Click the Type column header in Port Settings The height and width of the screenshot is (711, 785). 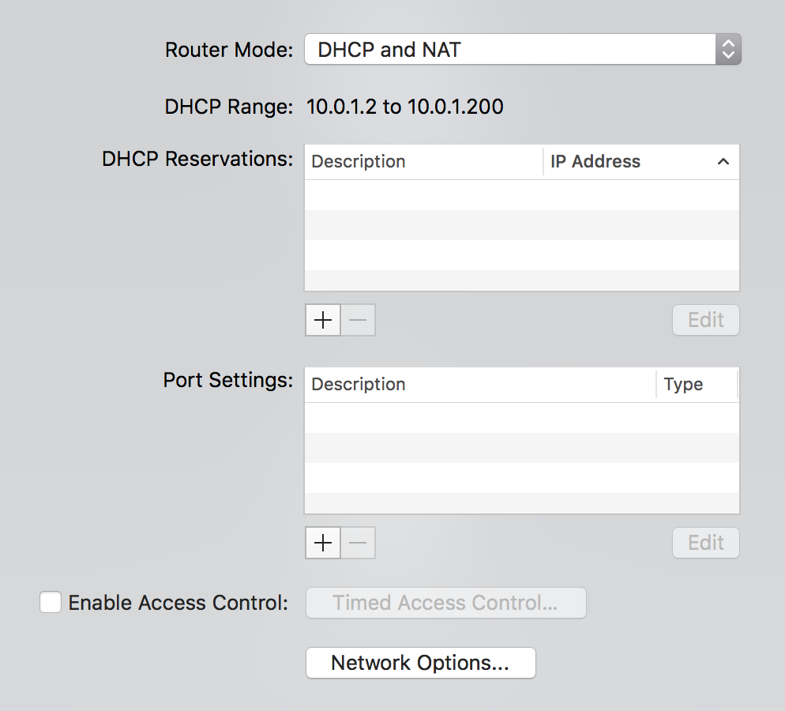click(695, 385)
